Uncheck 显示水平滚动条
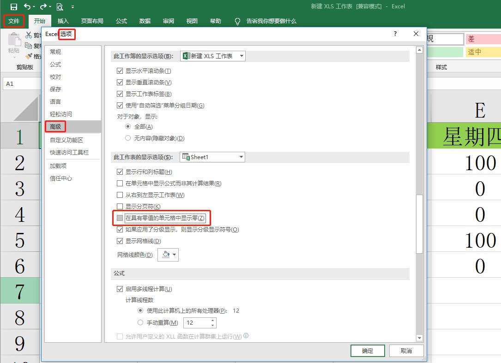The height and width of the screenshot is (363, 501). (x=121, y=71)
